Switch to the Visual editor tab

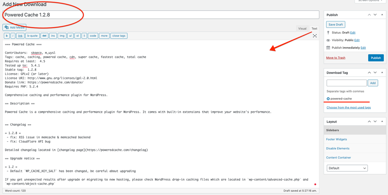click(x=302, y=29)
